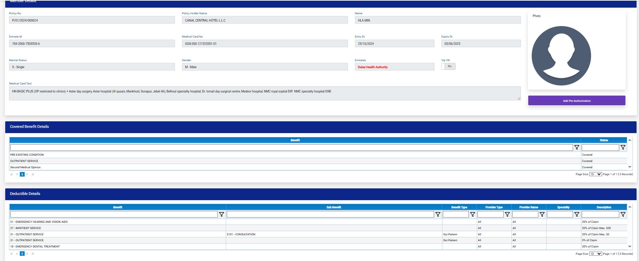
Task: Sort by Sub Benefit column header
Action: 333,207
